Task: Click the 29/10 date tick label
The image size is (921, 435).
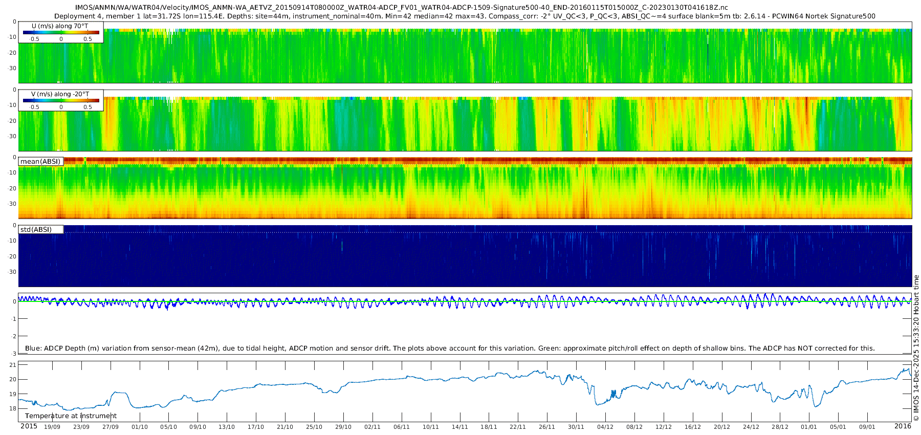Action: click(x=343, y=427)
